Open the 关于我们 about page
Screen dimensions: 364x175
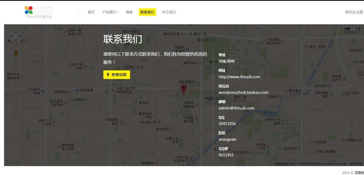coord(169,12)
